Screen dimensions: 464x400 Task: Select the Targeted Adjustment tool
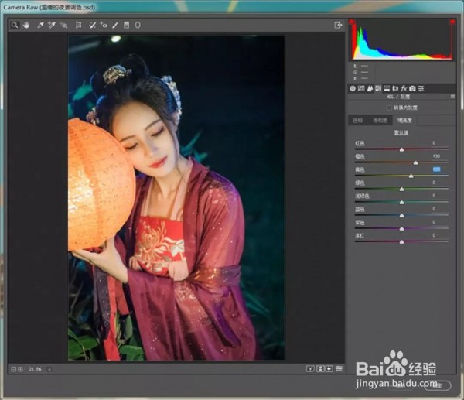[63, 26]
